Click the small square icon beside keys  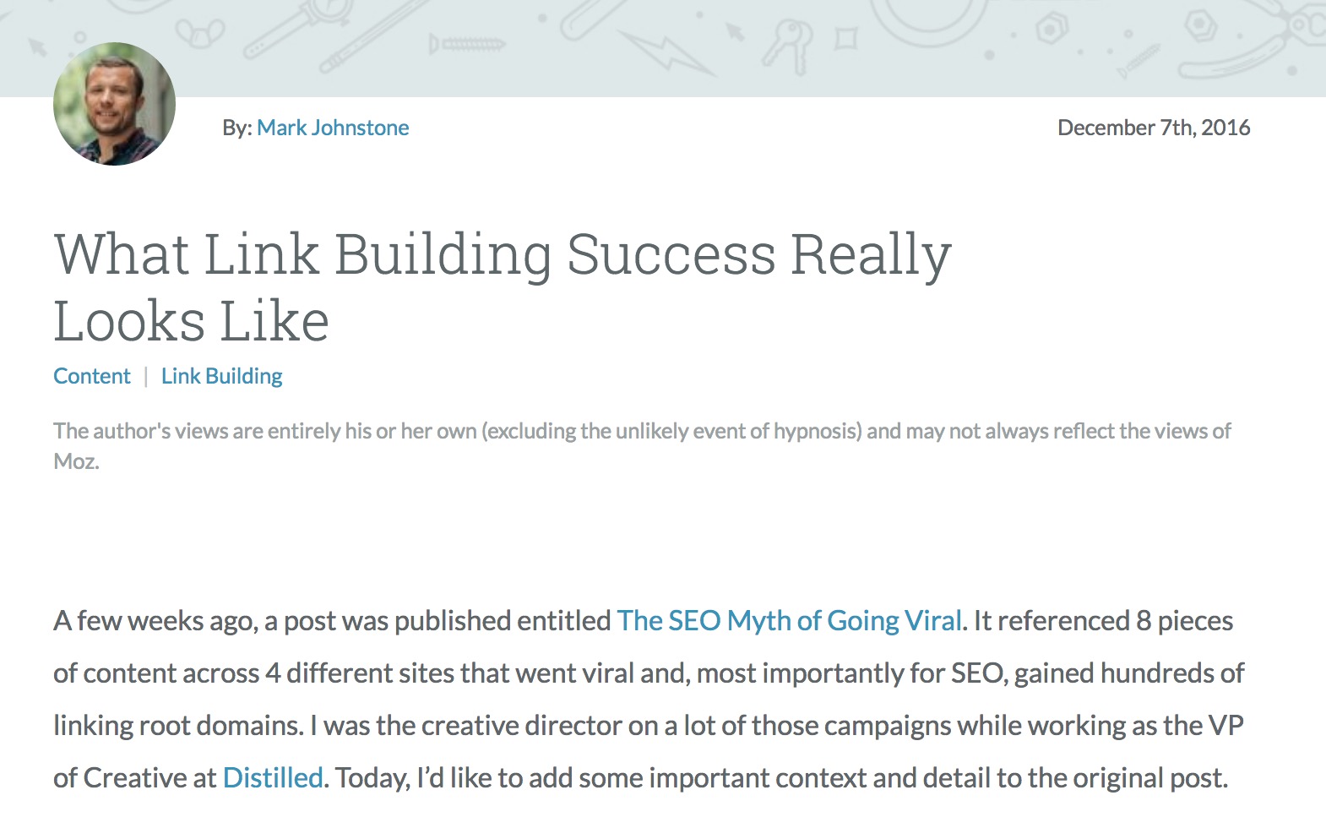click(845, 39)
